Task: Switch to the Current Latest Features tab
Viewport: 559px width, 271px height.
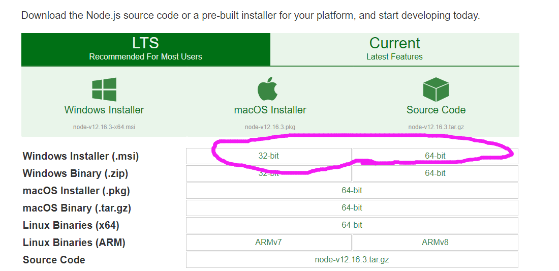Action: (394, 49)
